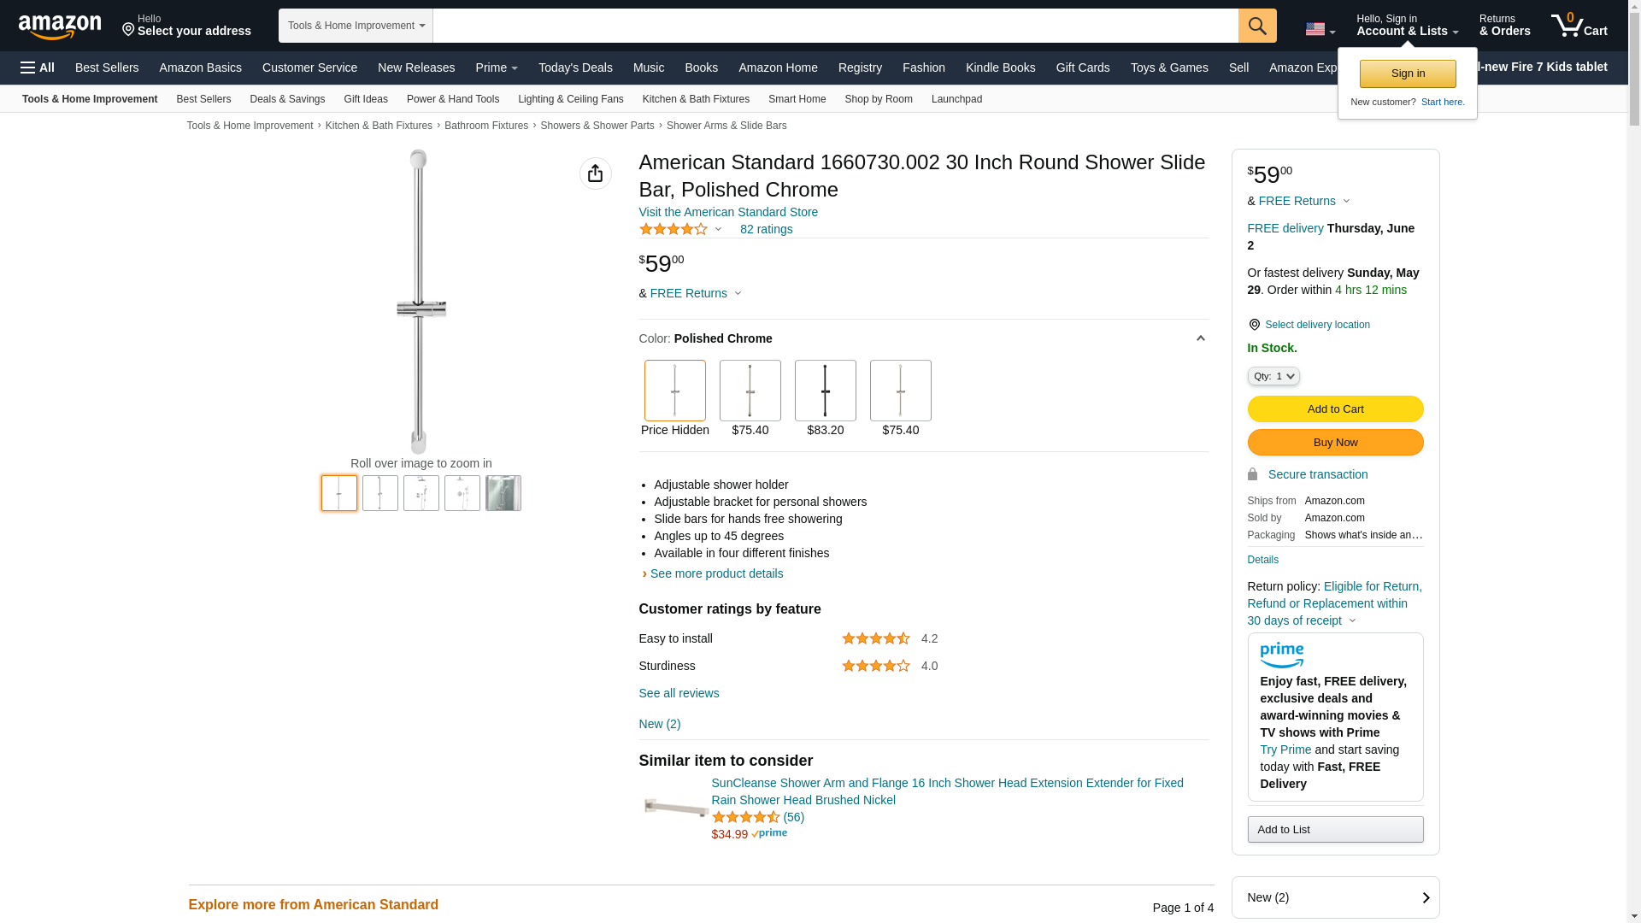Open the Qty quantity dropdown
This screenshot has width=1641, height=923.
pyautogui.click(x=1273, y=376)
